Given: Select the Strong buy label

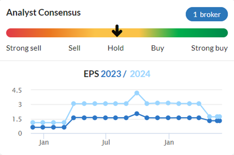Looking at the screenshot, I should tap(209, 48).
